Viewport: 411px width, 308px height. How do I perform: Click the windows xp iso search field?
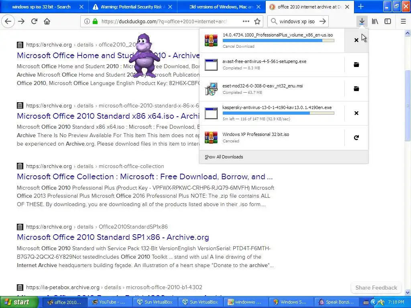click(297, 22)
